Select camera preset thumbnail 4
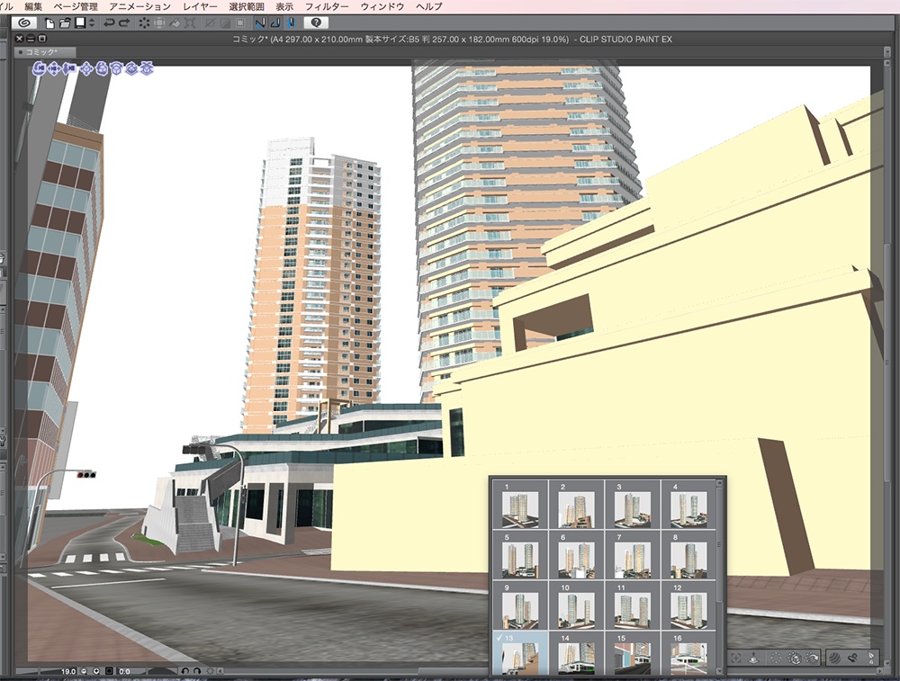The width and height of the screenshot is (900, 681). click(688, 505)
